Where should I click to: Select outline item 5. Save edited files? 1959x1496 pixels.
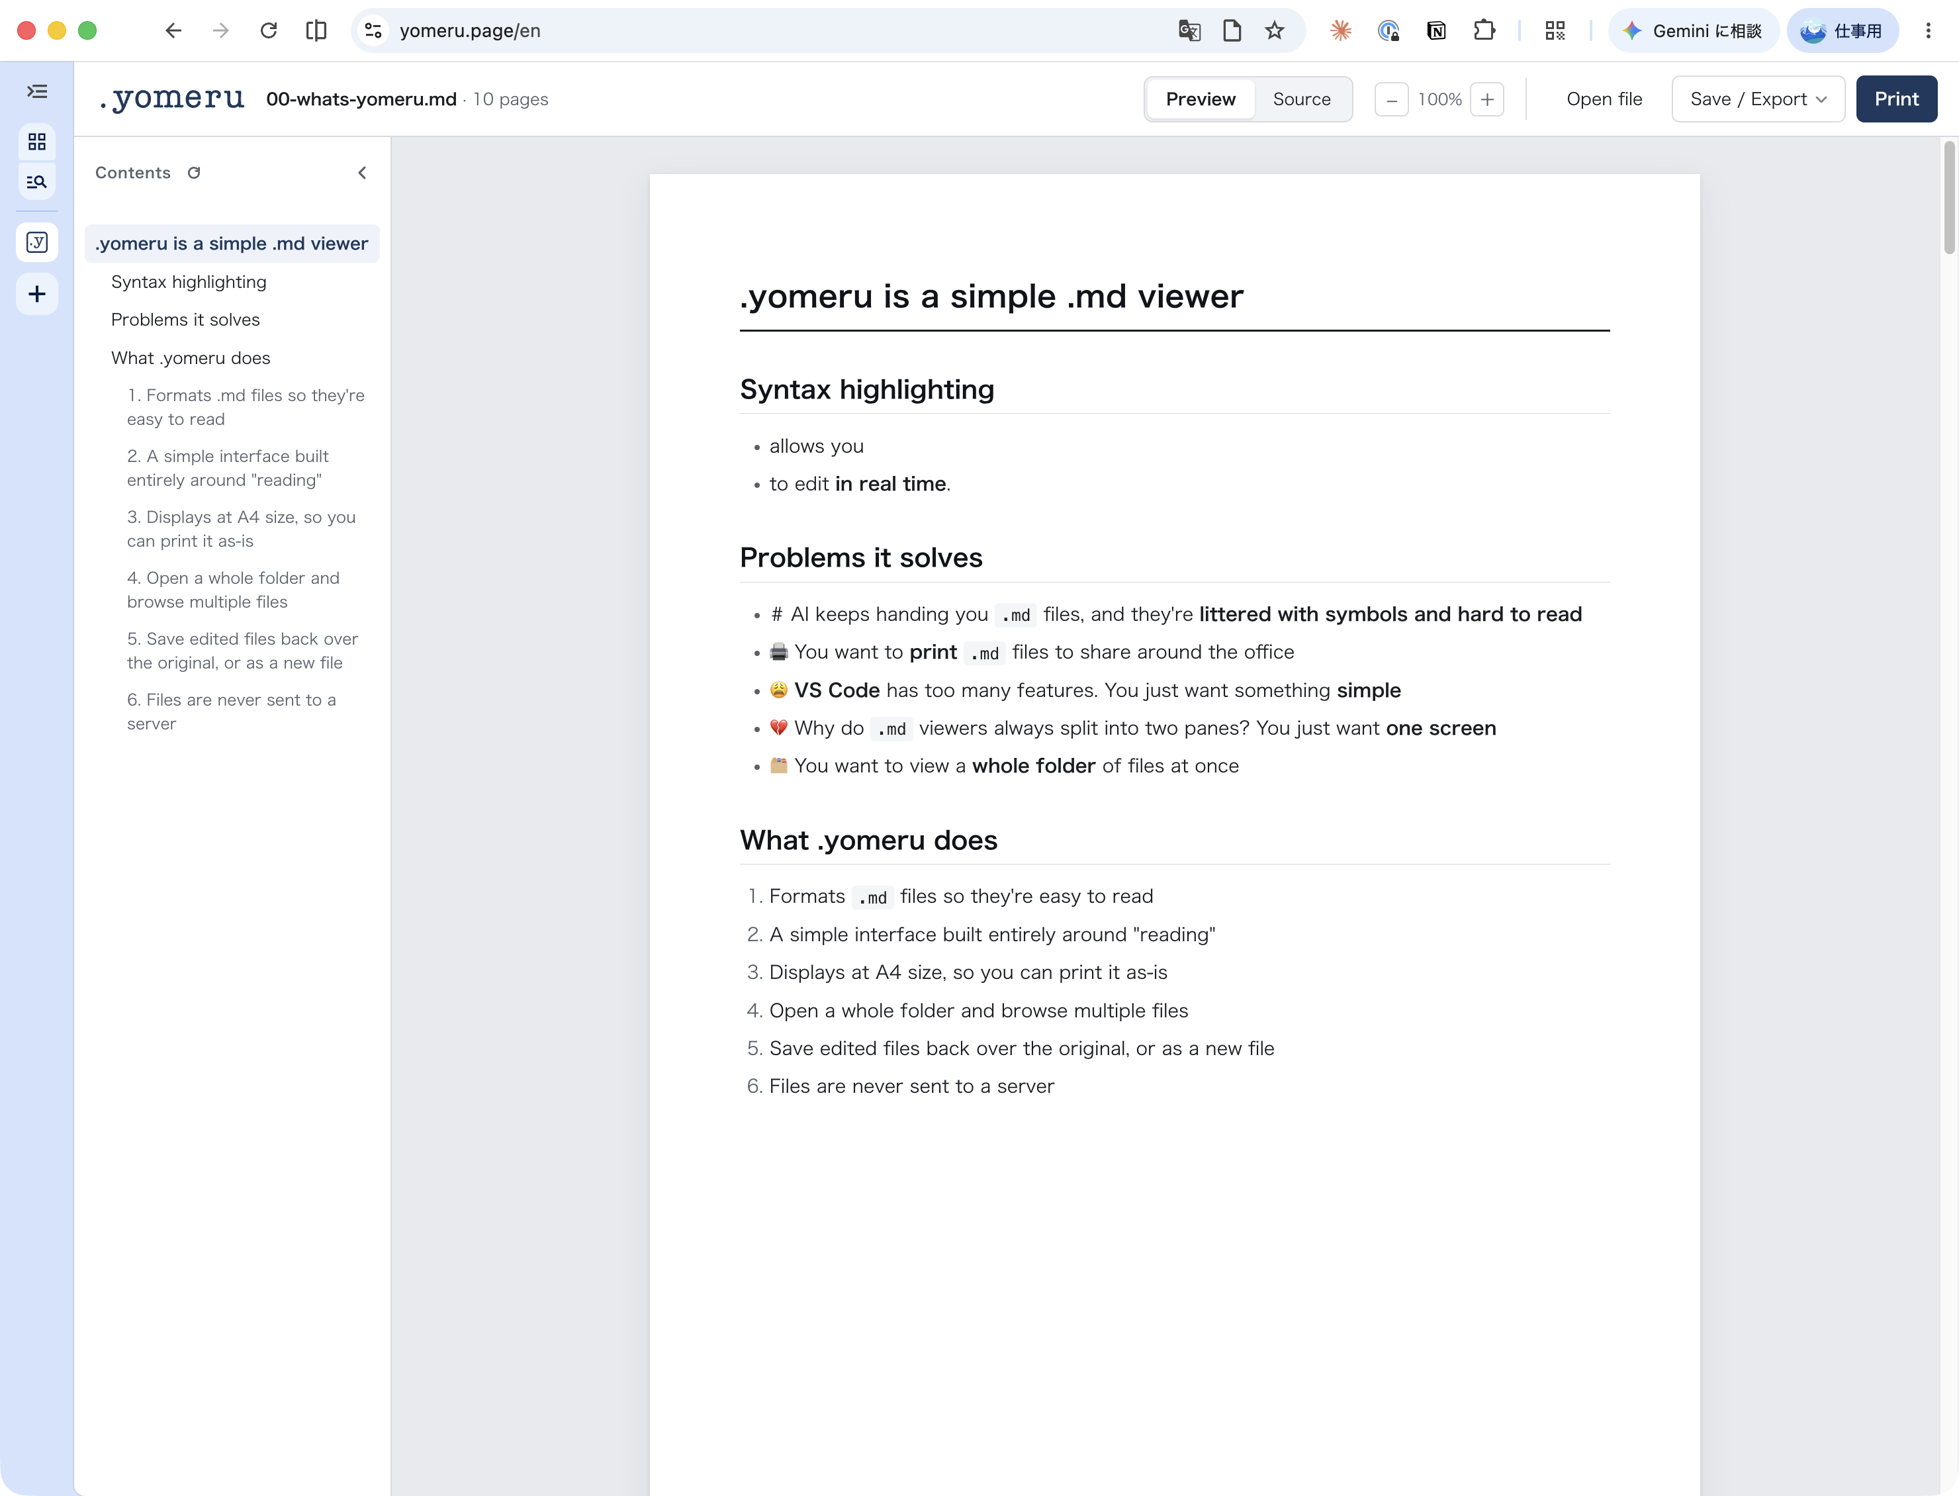[242, 650]
